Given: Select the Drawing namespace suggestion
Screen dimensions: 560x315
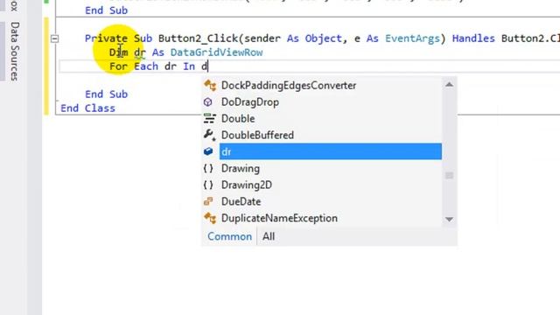Looking at the screenshot, I should (241, 168).
